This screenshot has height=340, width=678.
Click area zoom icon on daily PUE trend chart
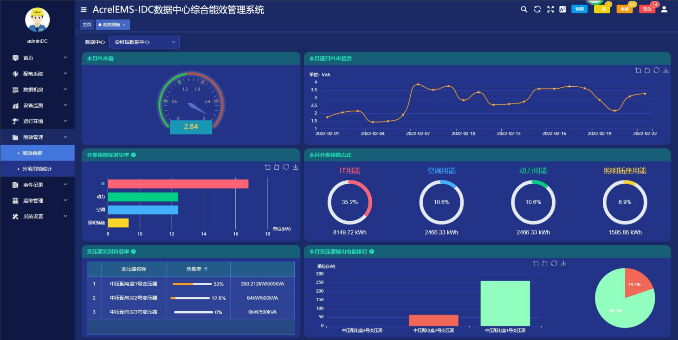(638, 71)
